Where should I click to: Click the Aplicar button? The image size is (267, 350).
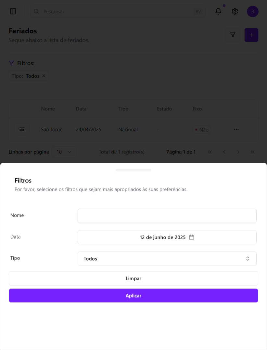[133, 296]
